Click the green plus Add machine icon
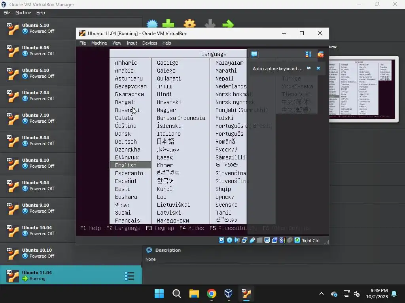 point(168,23)
